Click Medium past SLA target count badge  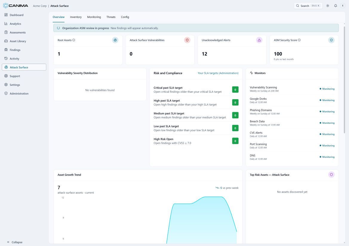coord(235,115)
